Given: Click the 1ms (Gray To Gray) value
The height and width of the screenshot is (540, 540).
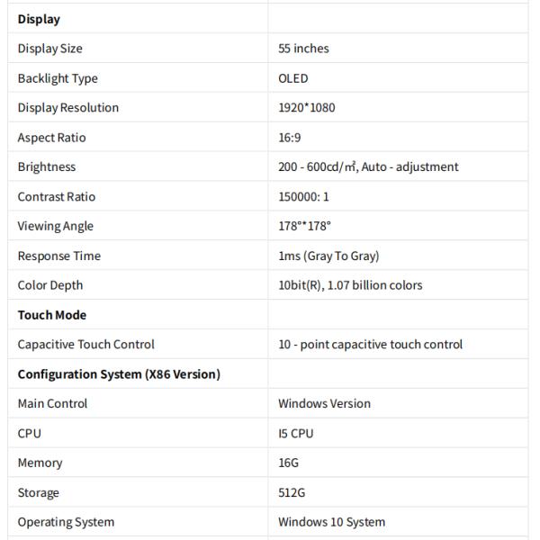Looking at the screenshot, I should [x=328, y=256].
